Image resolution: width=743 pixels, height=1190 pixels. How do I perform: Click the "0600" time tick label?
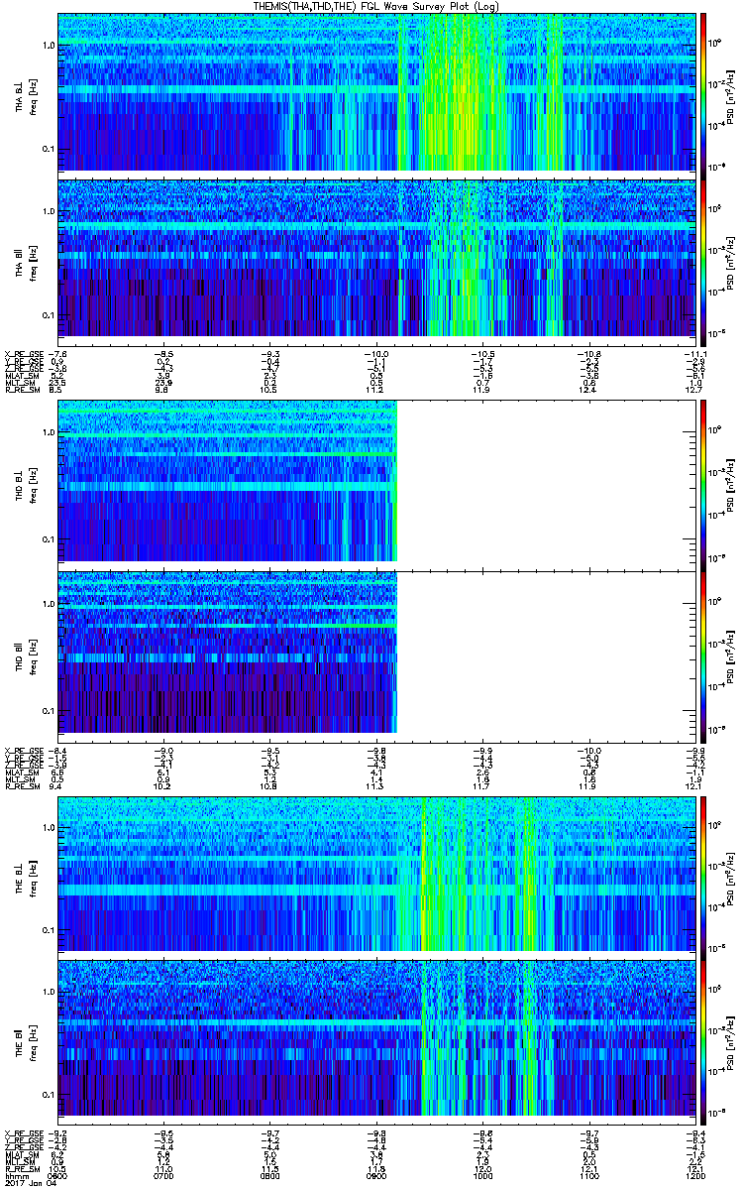[58, 1175]
